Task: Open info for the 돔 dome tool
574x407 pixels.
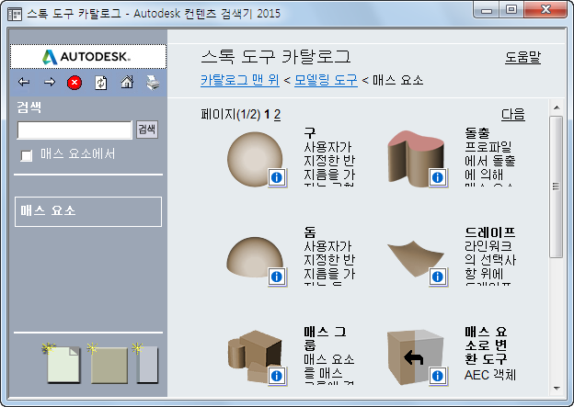Action: tap(277, 277)
